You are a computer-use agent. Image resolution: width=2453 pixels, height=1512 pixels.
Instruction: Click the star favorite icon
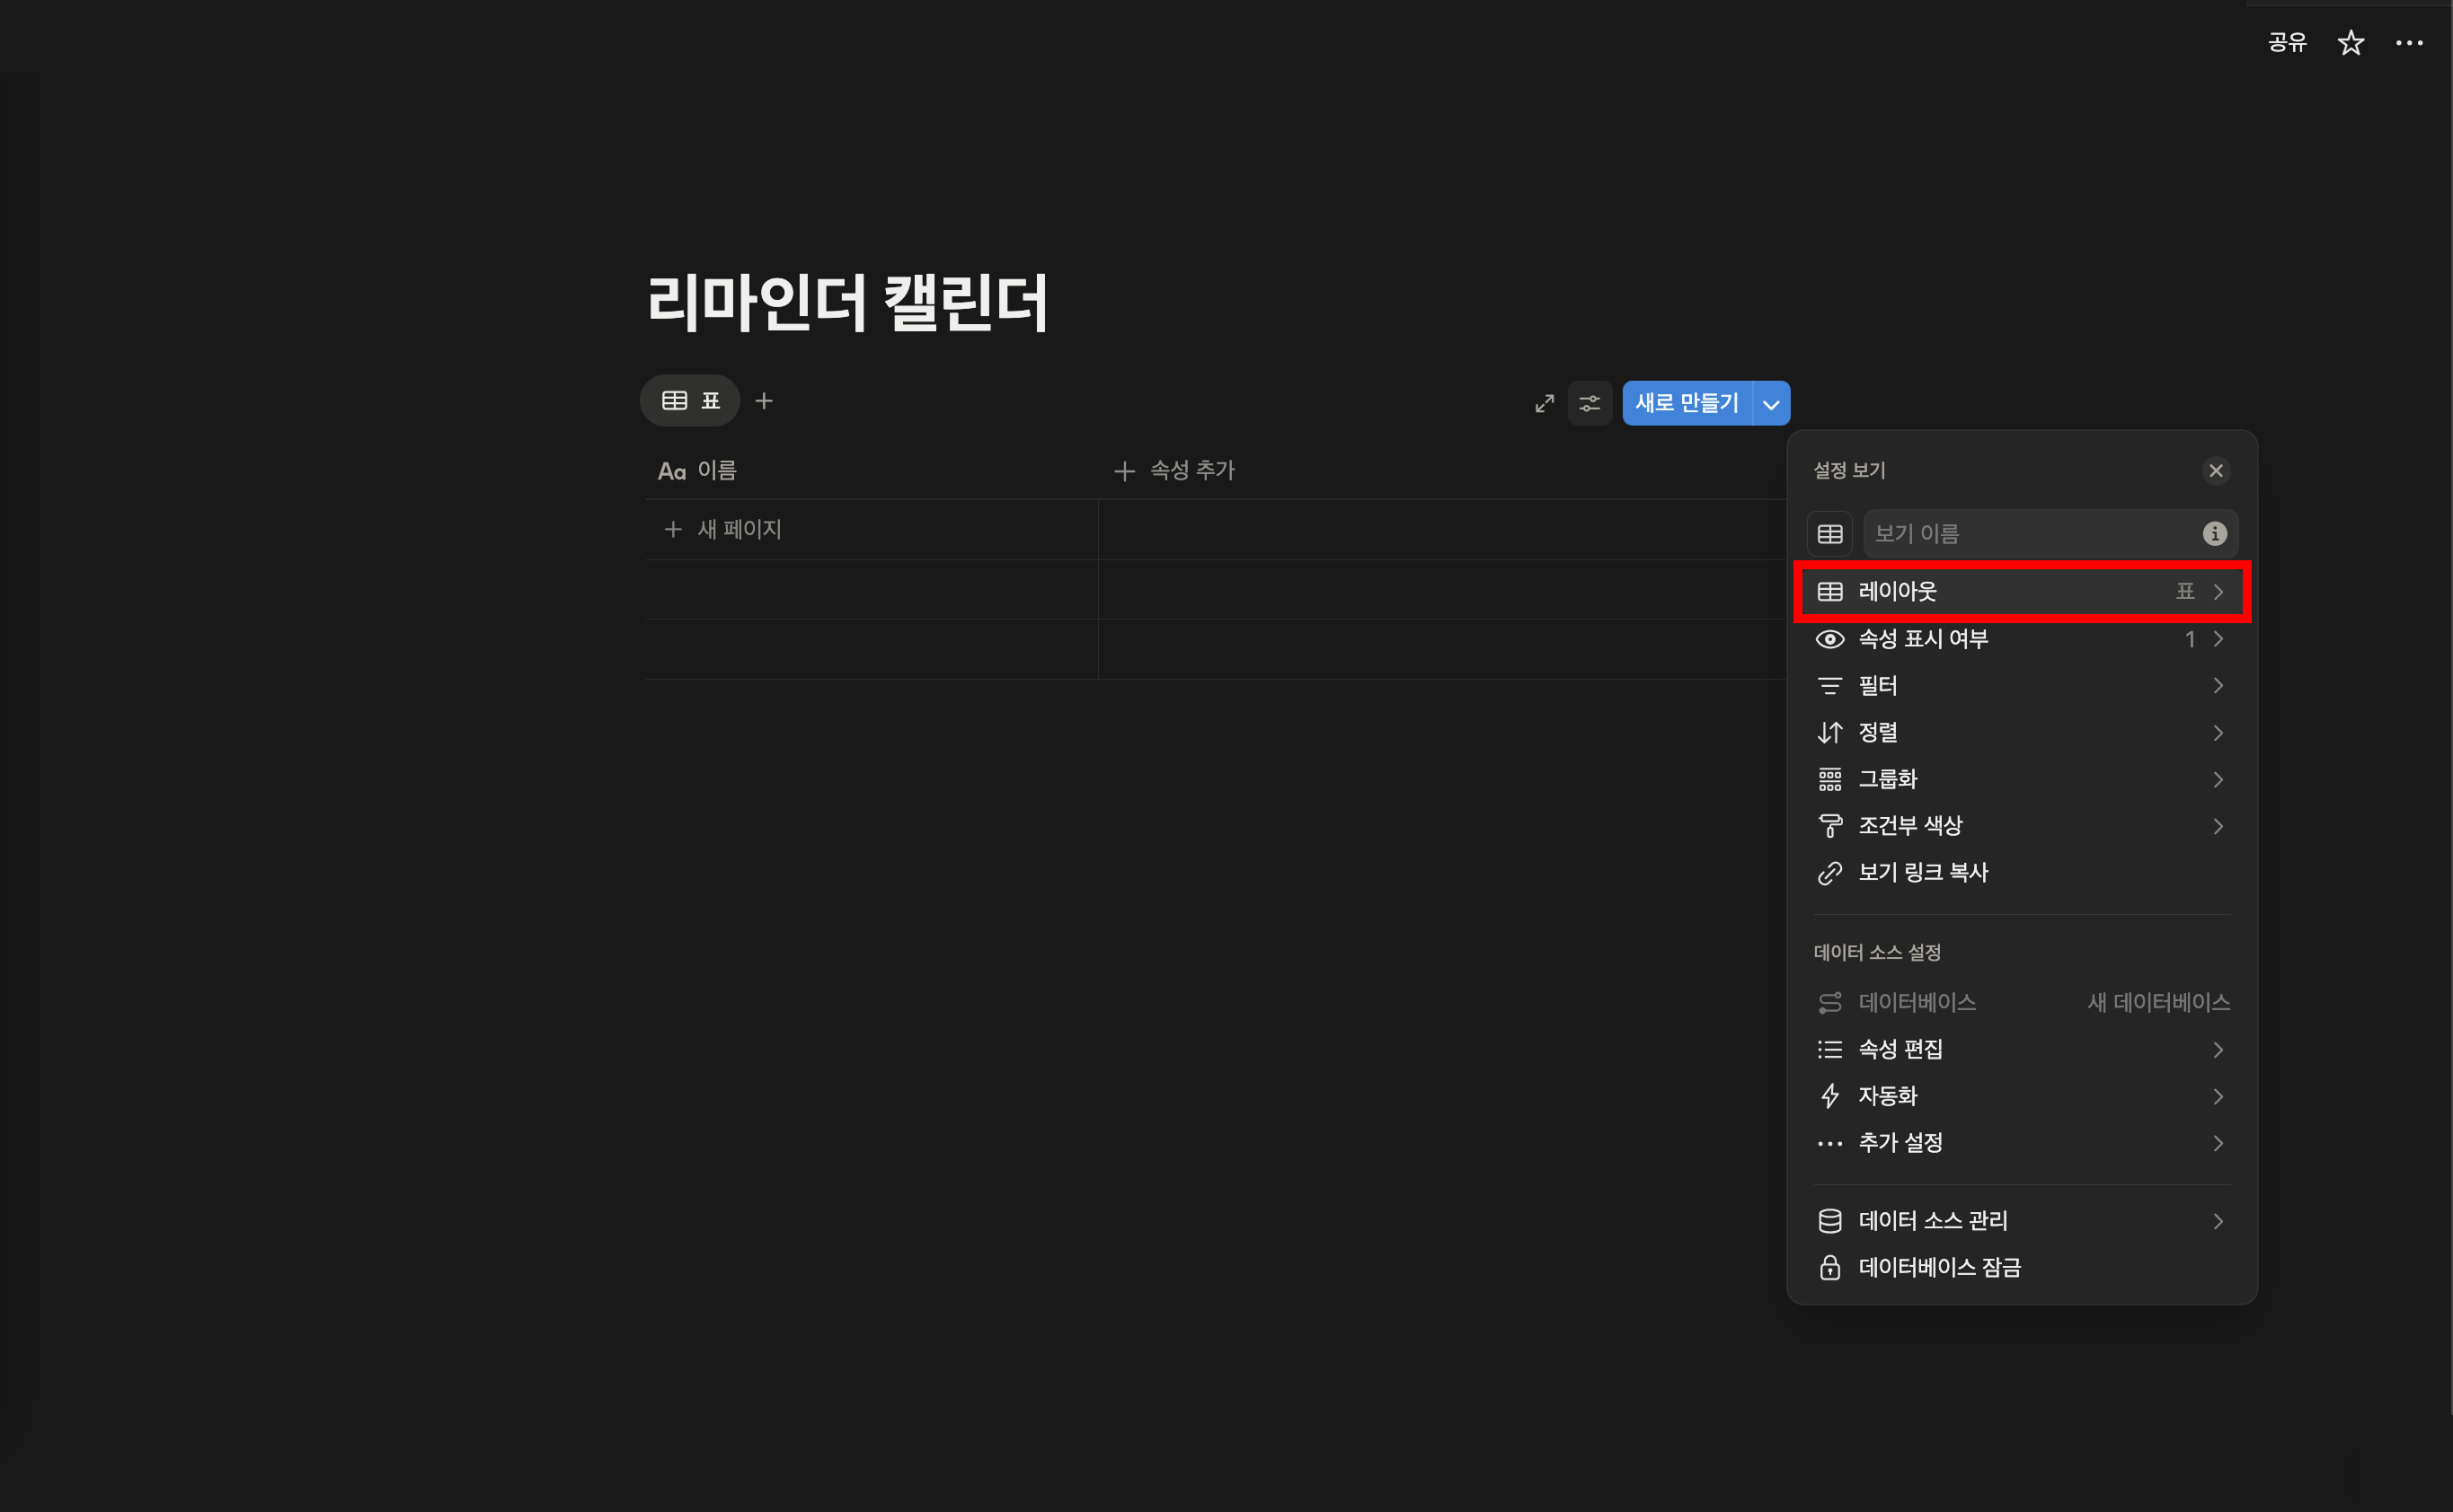(2350, 43)
